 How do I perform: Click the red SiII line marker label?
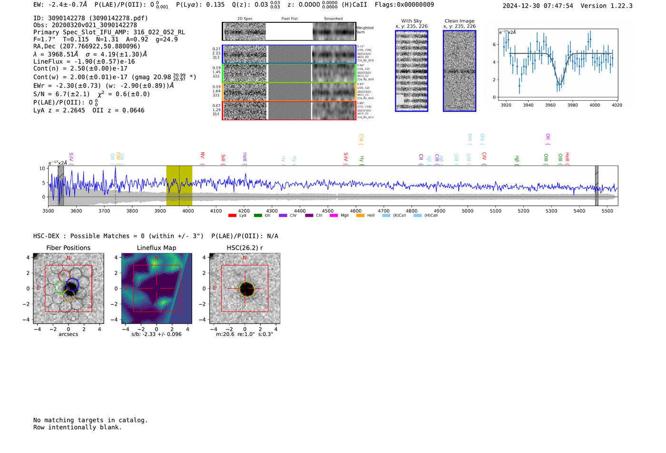tap(223, 159)
